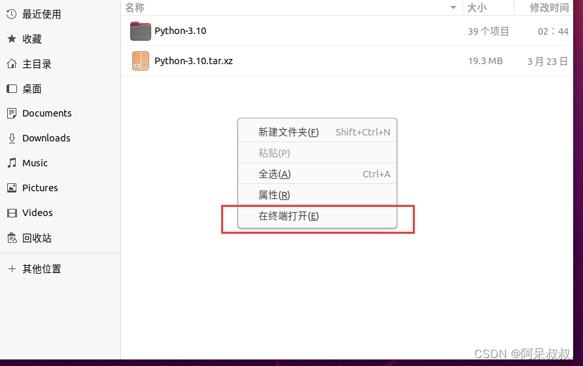Click the Python-3.10 folder icon
This screenshot has width=583, height=366.
click(140, 31)
